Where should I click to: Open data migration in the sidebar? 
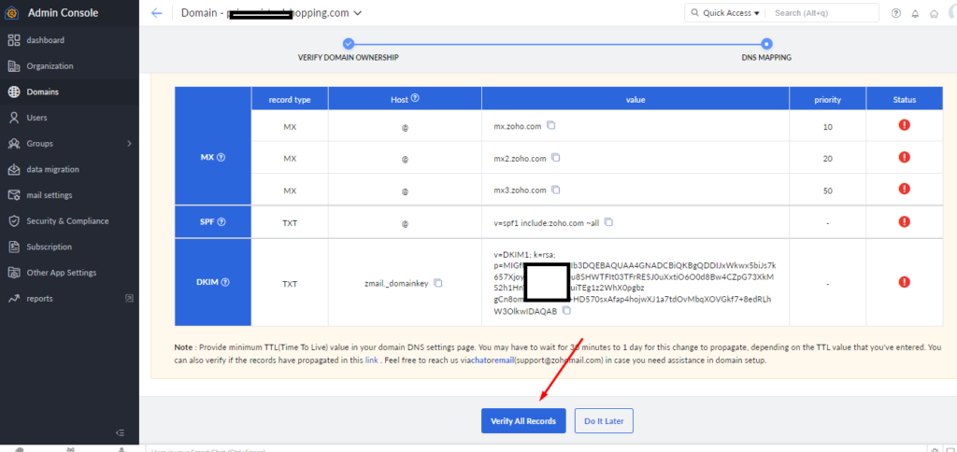tap(69, 170)
